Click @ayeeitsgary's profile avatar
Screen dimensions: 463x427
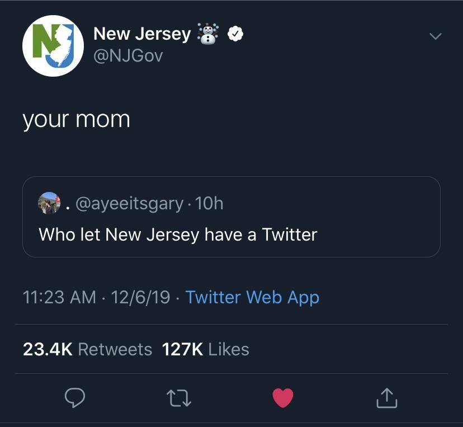(x=48, y=202)
